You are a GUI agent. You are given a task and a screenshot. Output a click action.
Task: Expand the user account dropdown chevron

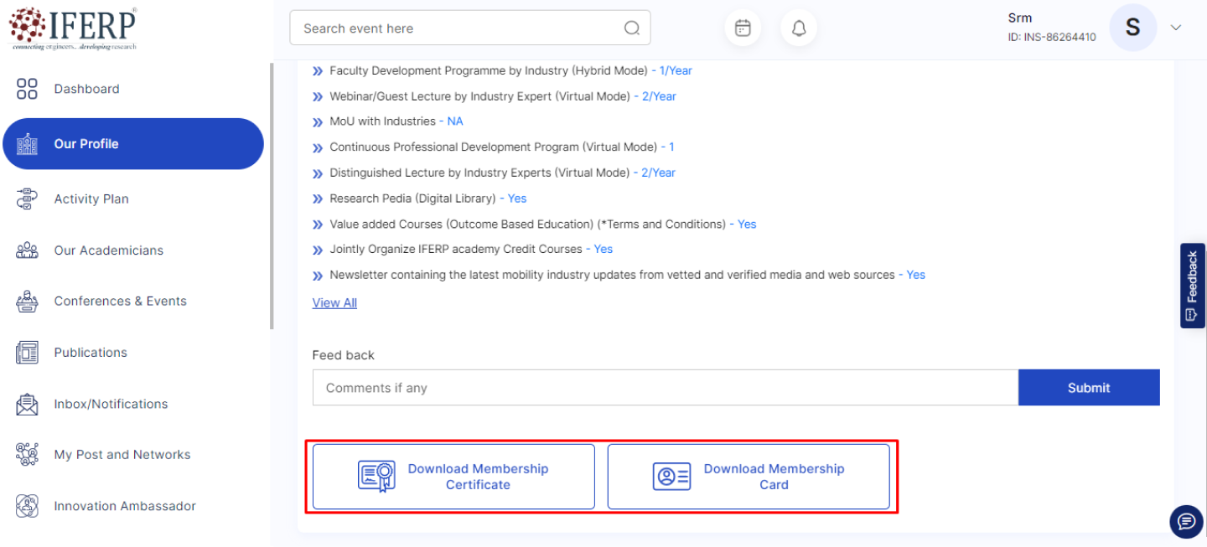coord(1176,28)
